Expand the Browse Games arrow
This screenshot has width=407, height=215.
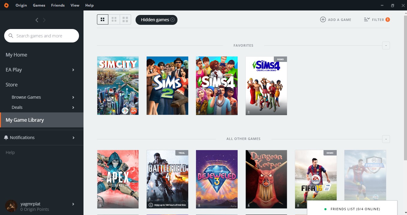(73, 97)
